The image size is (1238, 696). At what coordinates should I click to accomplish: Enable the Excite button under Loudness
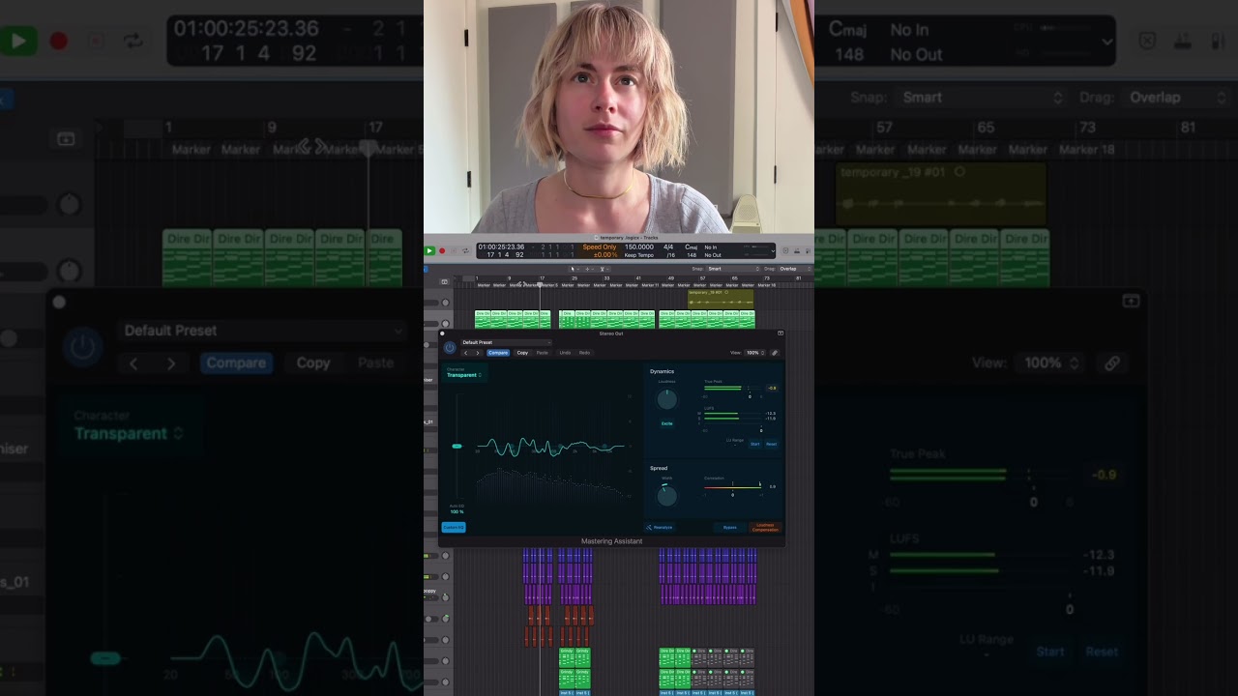[x=666, y=423]
